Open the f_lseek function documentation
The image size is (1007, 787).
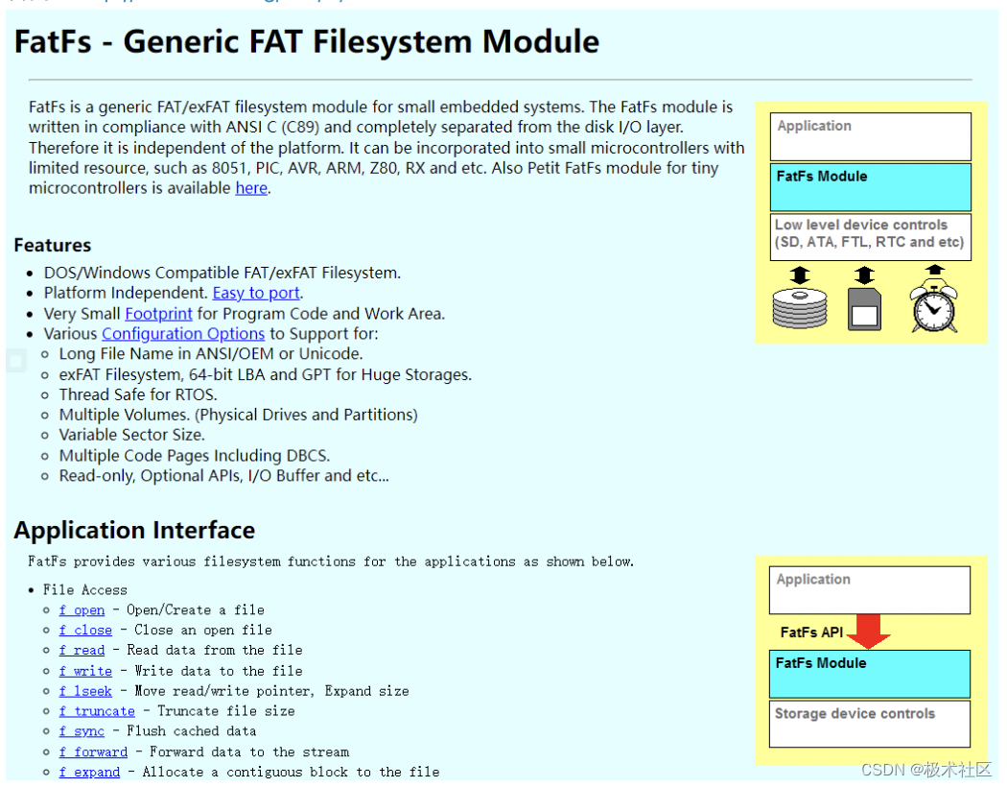tap(85, 690)
